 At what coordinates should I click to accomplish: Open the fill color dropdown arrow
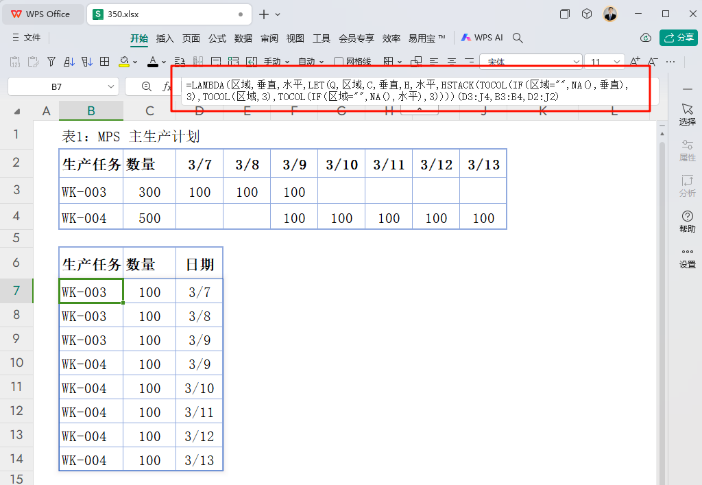(135, 62)
